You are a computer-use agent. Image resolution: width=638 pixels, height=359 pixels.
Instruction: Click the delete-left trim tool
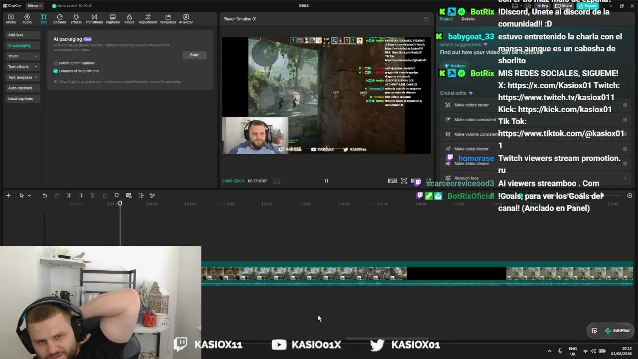click(x=81, y=195)
